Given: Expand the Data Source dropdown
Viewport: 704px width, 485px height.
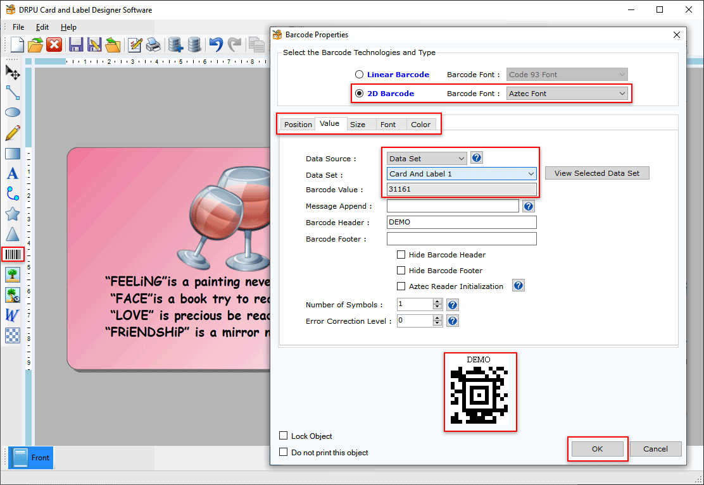Looking at the screenshot, I should click(x=427, y=158).
